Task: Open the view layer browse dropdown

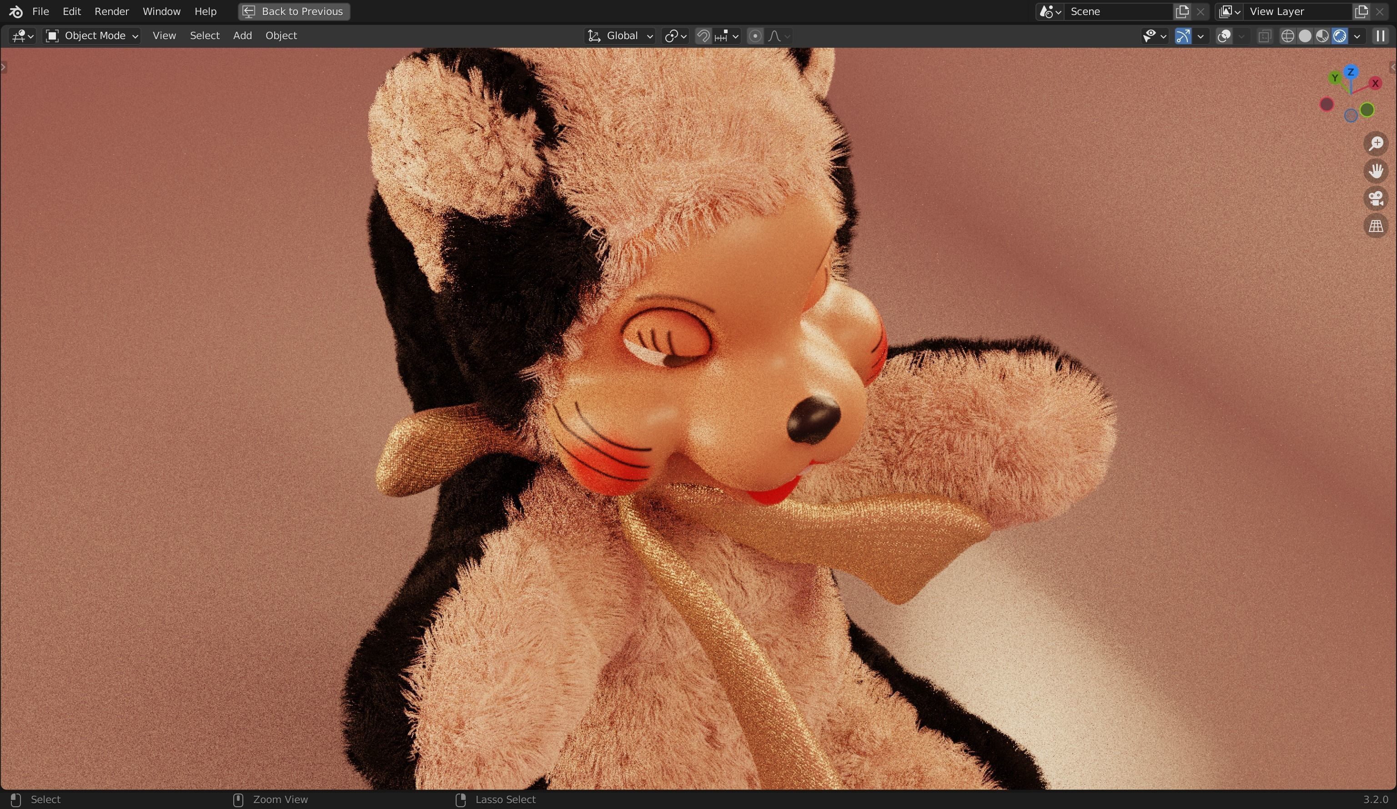Action: tap(1229, 12)
